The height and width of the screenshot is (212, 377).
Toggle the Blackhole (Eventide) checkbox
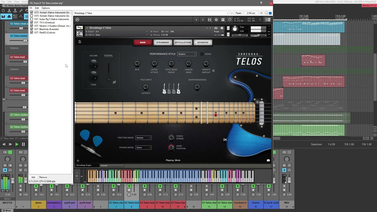click(32, 29)
